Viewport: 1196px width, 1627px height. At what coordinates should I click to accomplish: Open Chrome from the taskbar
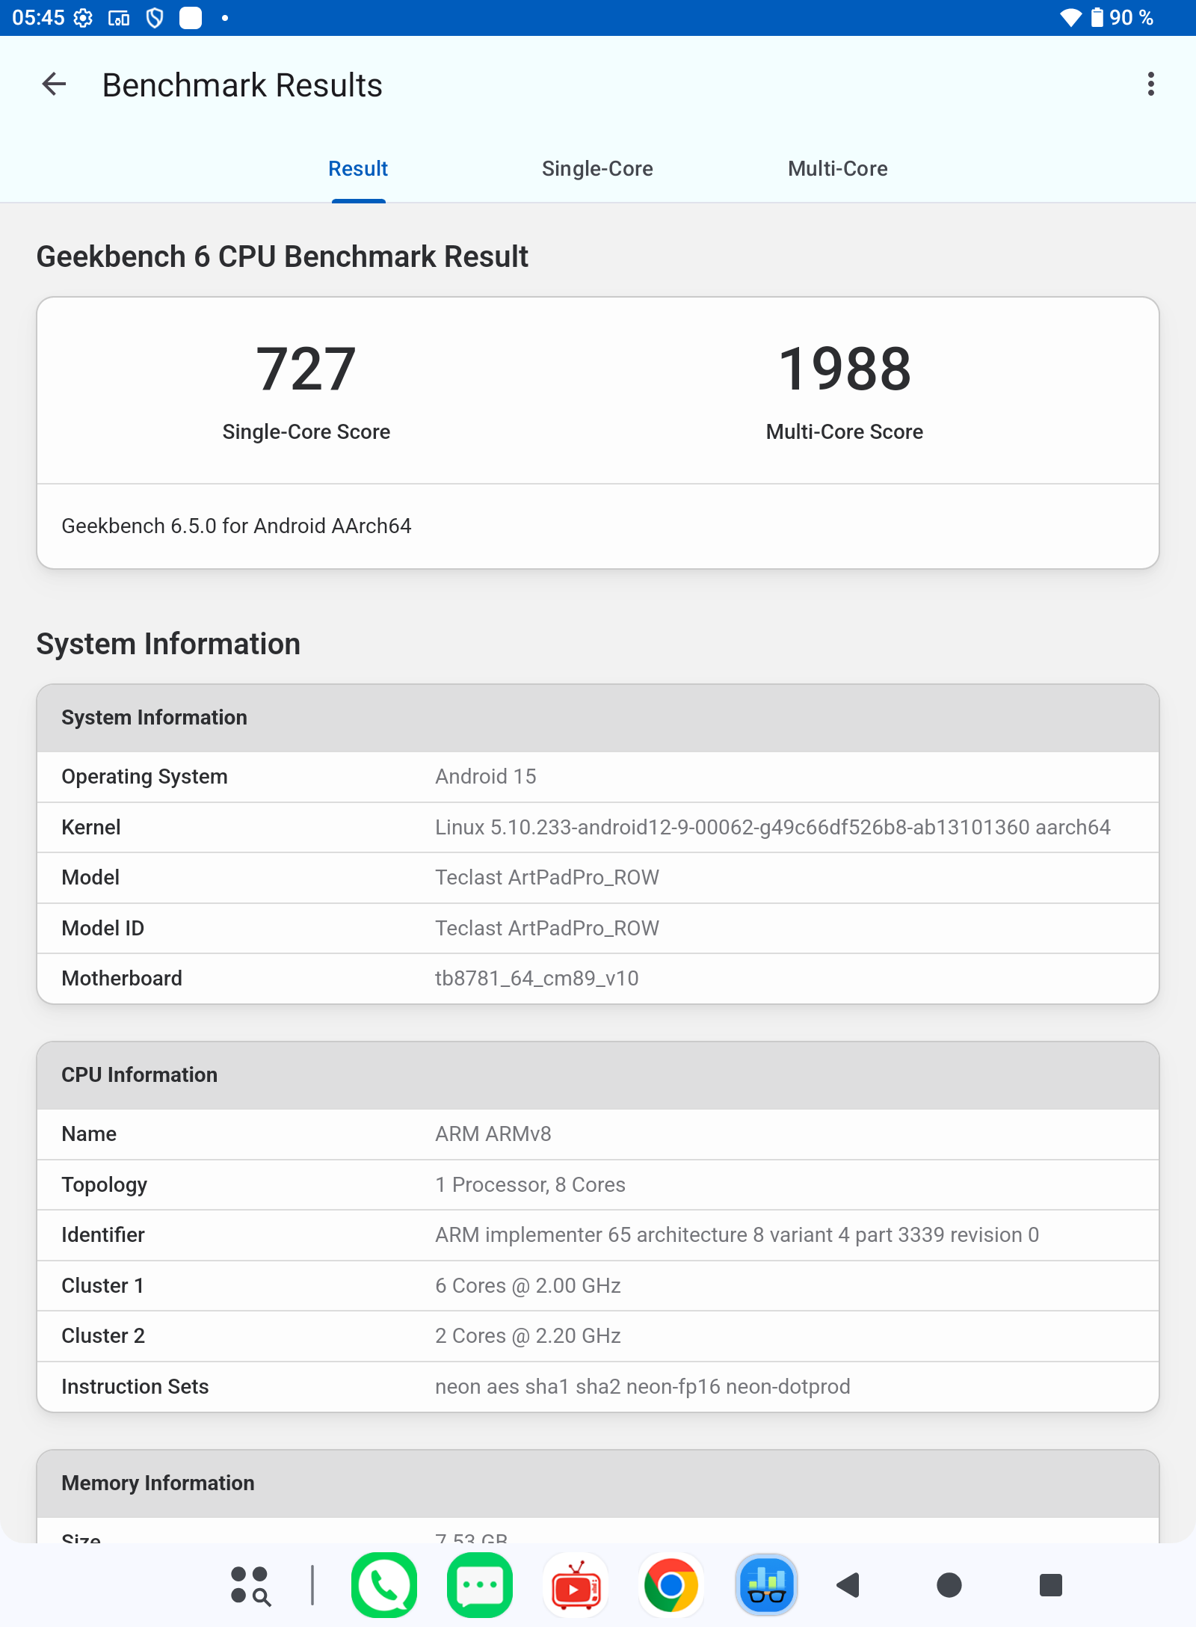(x=671, y=1584)
